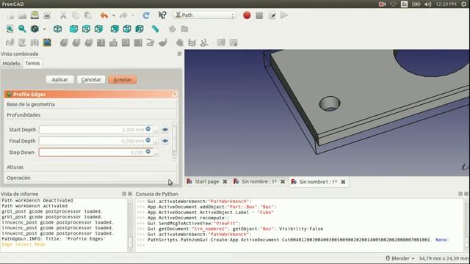
Task: Open the macro editor icon
Action: coord(272,15)
